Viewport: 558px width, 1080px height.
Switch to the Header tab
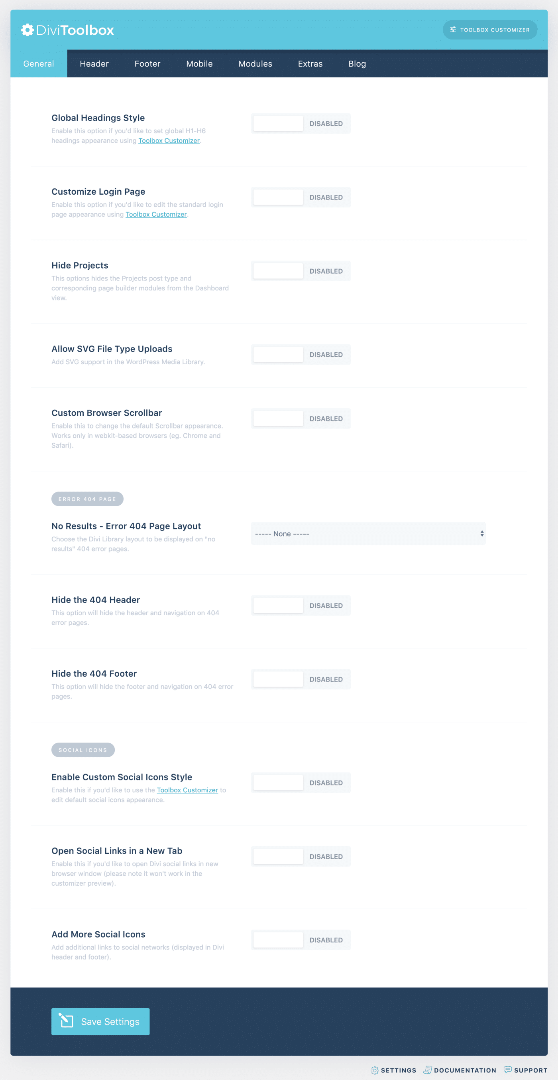94,64
